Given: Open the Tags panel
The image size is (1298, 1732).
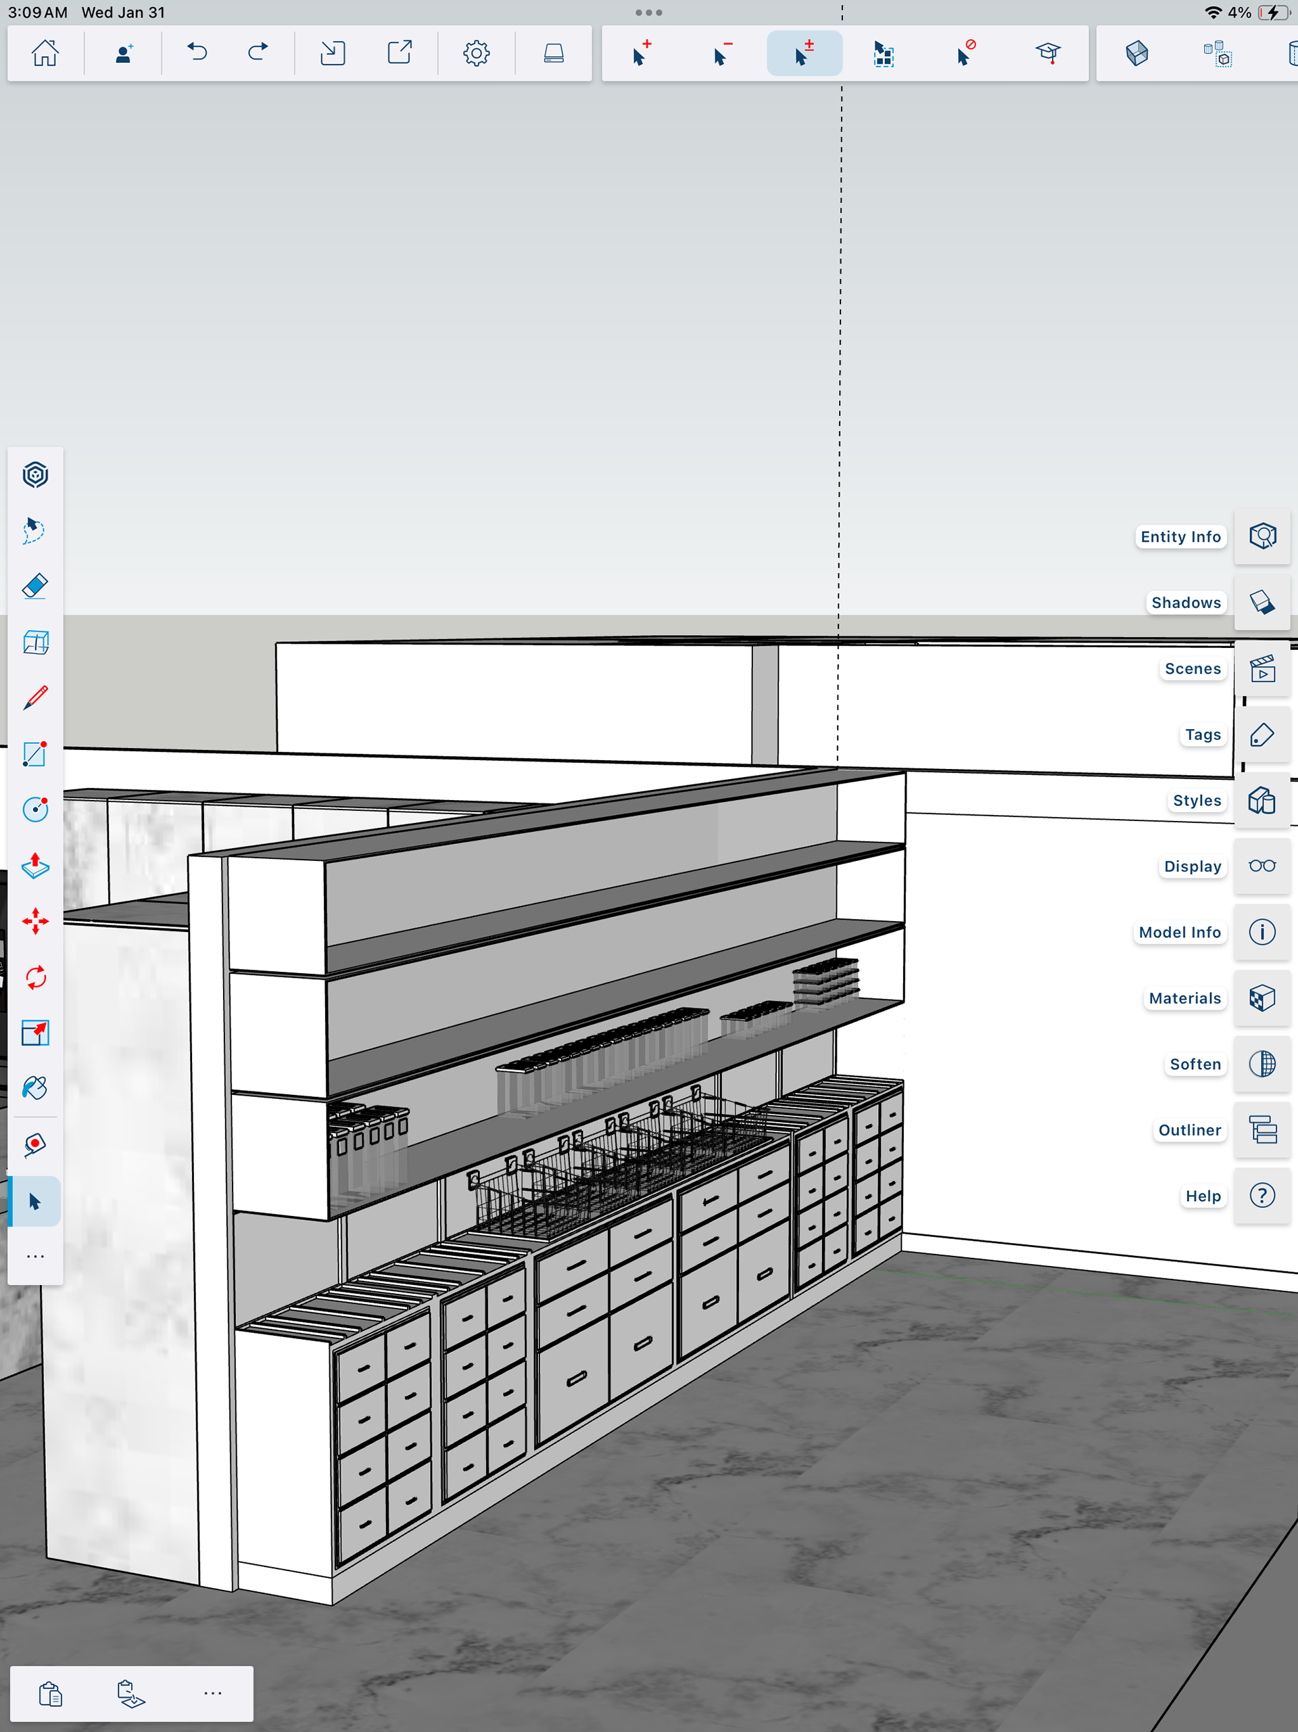Looking at the screenshot, I should 1261,734.
